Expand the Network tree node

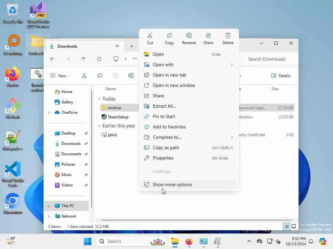pos(49,216)
